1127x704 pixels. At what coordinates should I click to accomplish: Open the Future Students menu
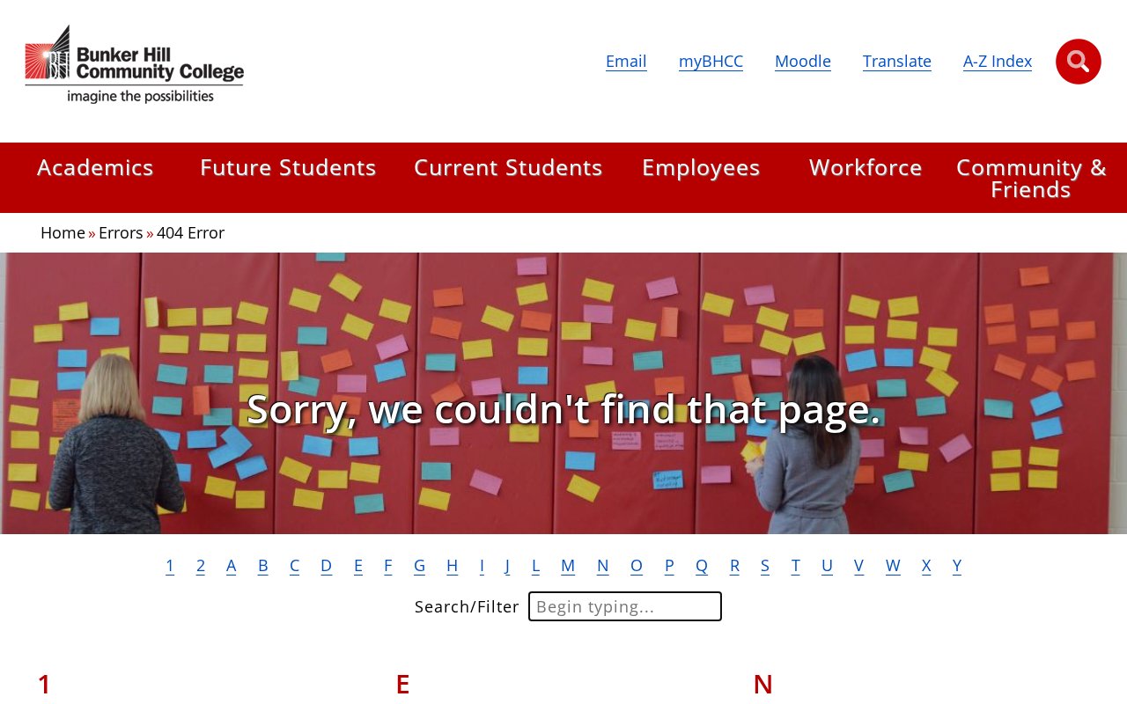(x=288, y=167)
